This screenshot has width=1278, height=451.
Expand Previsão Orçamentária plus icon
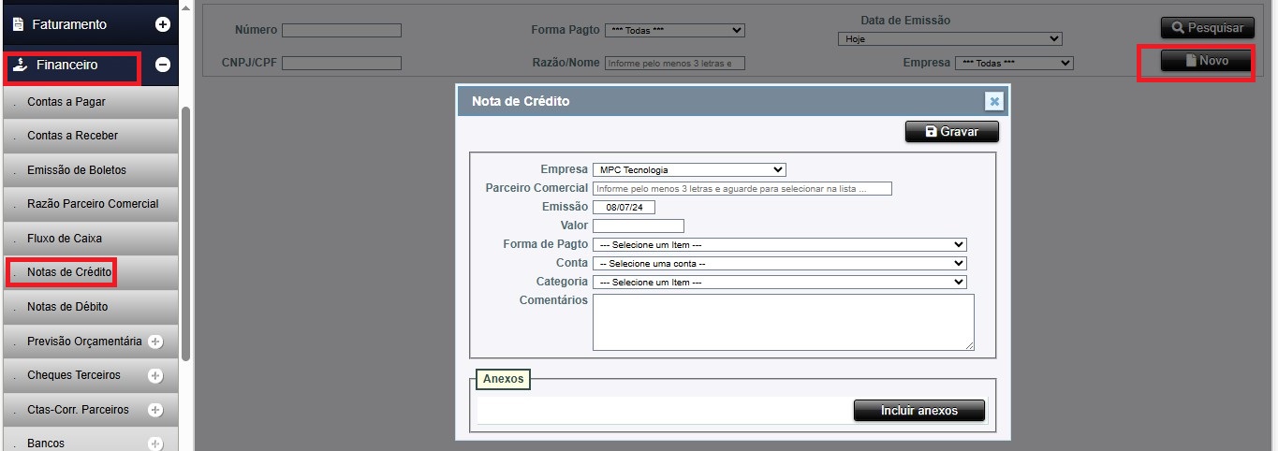155,342
